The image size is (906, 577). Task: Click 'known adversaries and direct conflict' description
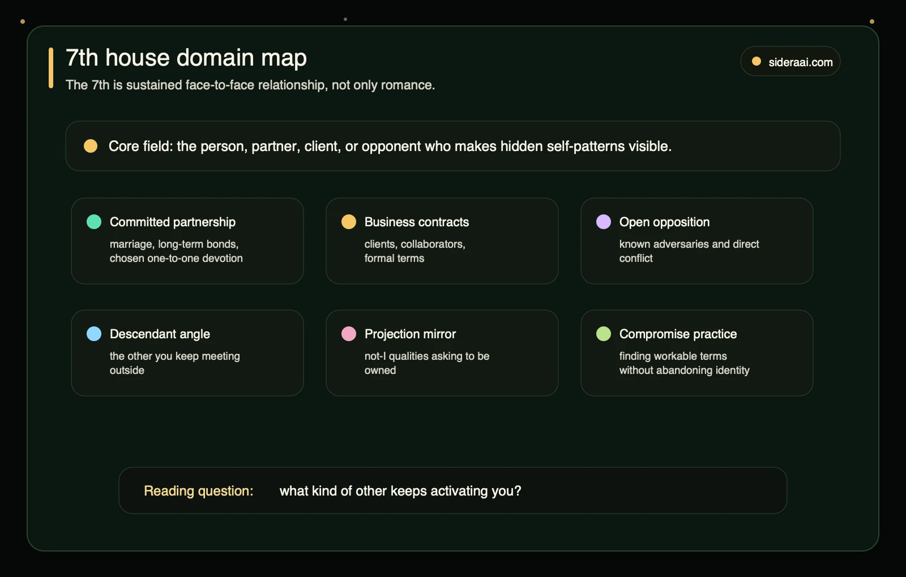pyautogui.click(x=689, y=251)
